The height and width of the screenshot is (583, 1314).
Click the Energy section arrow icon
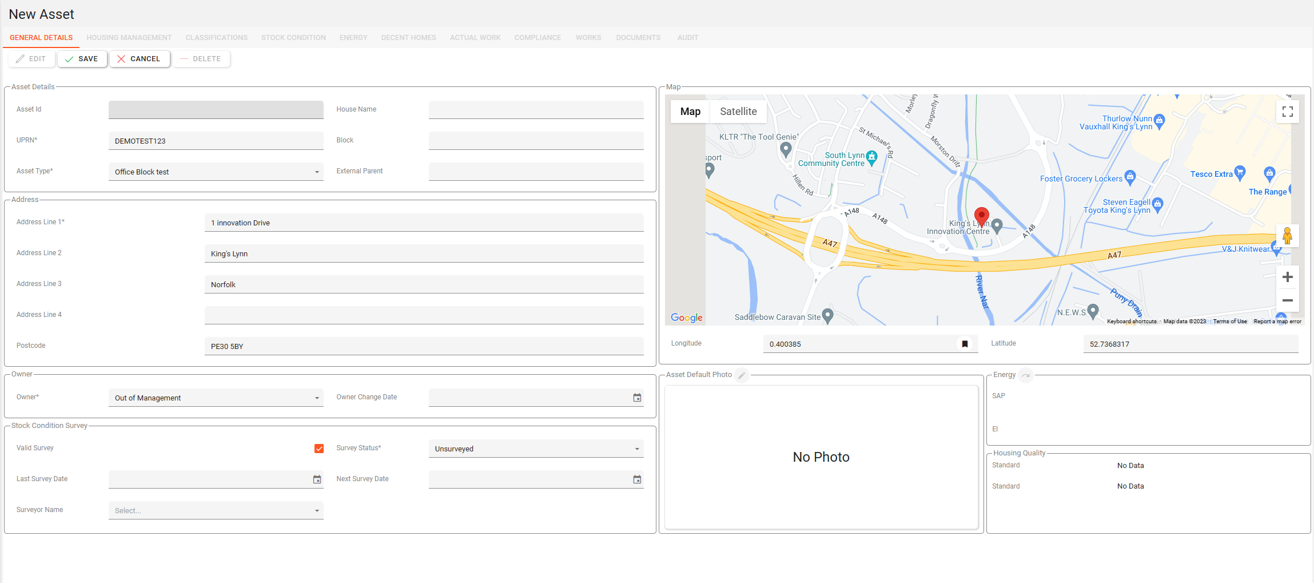1026,375
